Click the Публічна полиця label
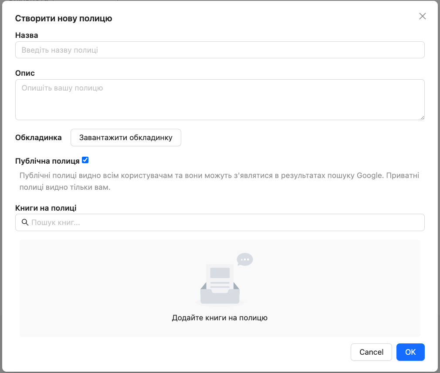440x373 pixels. point(47,161)
